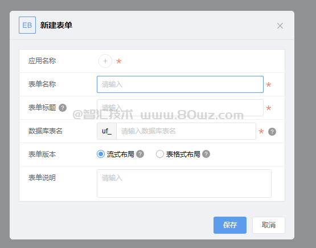Screen dimensions: 316x248
Task: Select the 表格式布局 radio button
Action: [x=160, y=154]
